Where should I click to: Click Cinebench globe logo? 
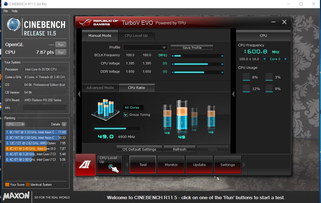tap(13, 25)
